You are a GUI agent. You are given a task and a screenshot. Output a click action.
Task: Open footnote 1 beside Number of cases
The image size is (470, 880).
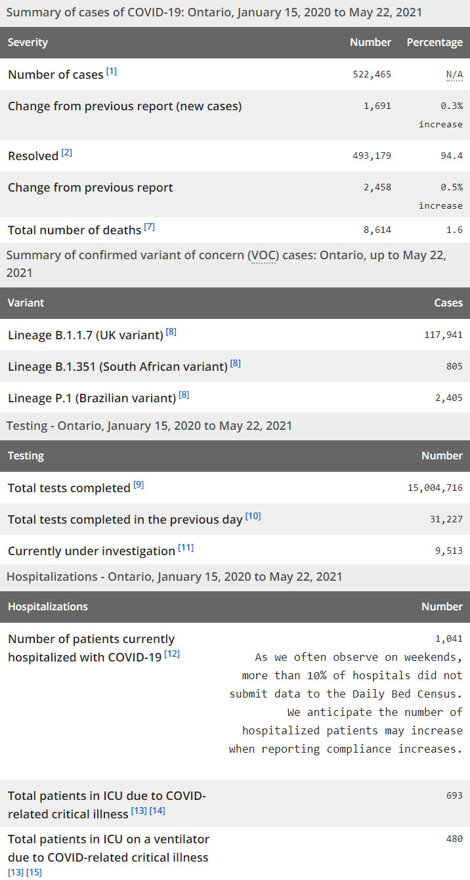coord(112,72)
